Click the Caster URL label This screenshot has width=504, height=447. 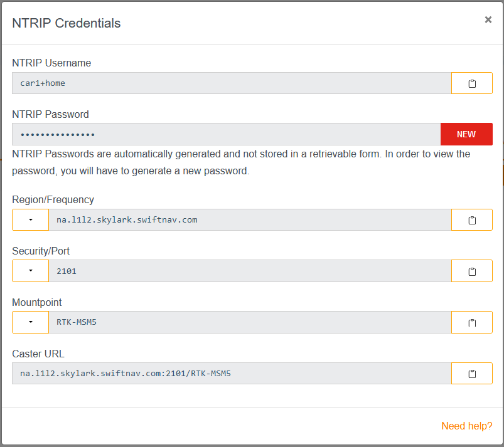38,354
